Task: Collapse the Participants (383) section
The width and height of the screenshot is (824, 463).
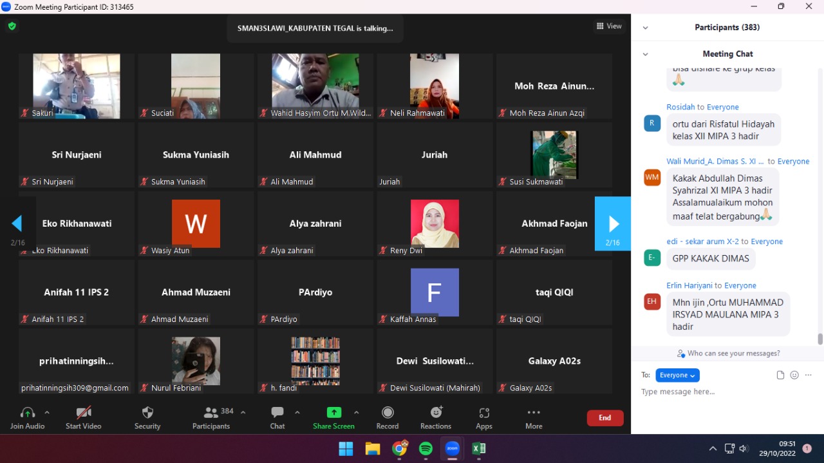Action: [645, 28]
